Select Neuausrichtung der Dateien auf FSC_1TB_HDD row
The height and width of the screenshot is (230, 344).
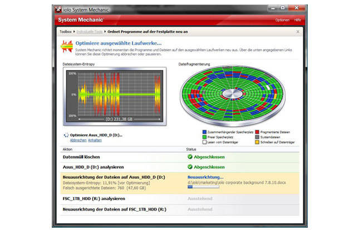tap(180, 209)
